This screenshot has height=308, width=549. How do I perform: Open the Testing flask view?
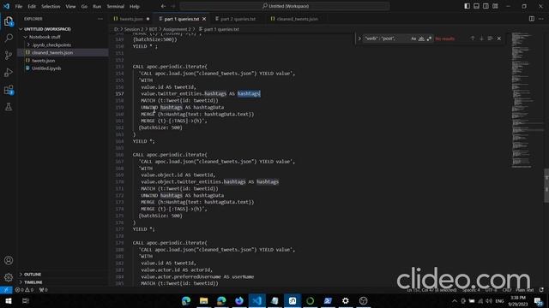coord(9,107)
